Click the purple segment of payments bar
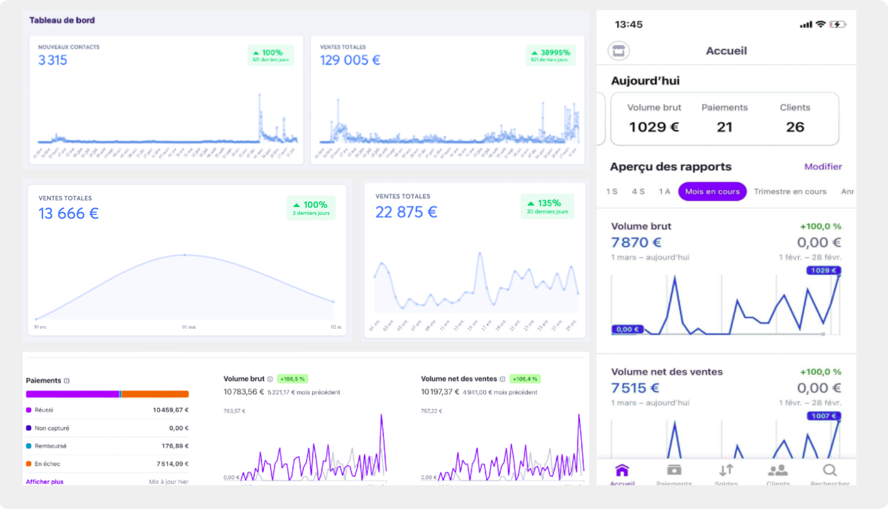The width and height of the screenshot is (888, 509). (x=72, y=394)
